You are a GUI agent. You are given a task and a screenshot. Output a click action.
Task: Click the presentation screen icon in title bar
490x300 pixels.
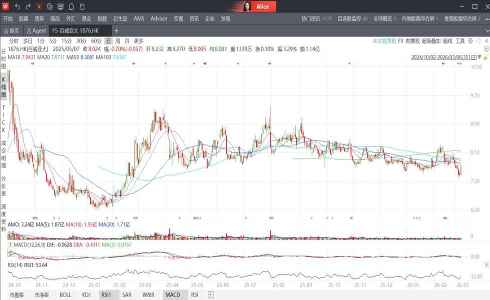click(x=61, y=6)
